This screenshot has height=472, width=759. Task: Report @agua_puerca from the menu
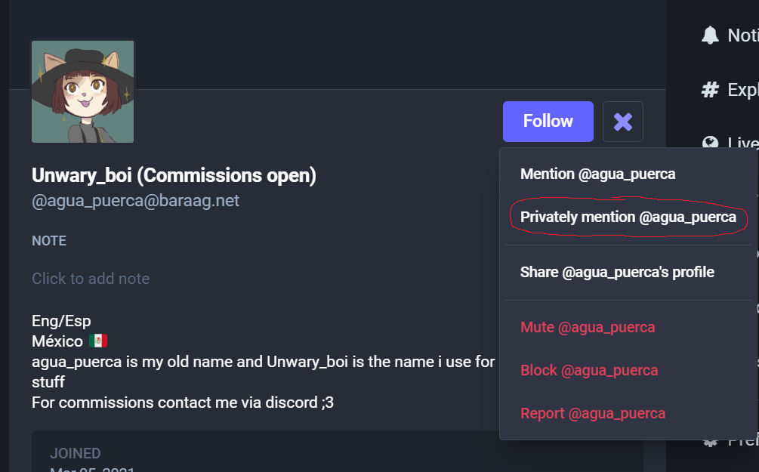click(x=593, y=413)
